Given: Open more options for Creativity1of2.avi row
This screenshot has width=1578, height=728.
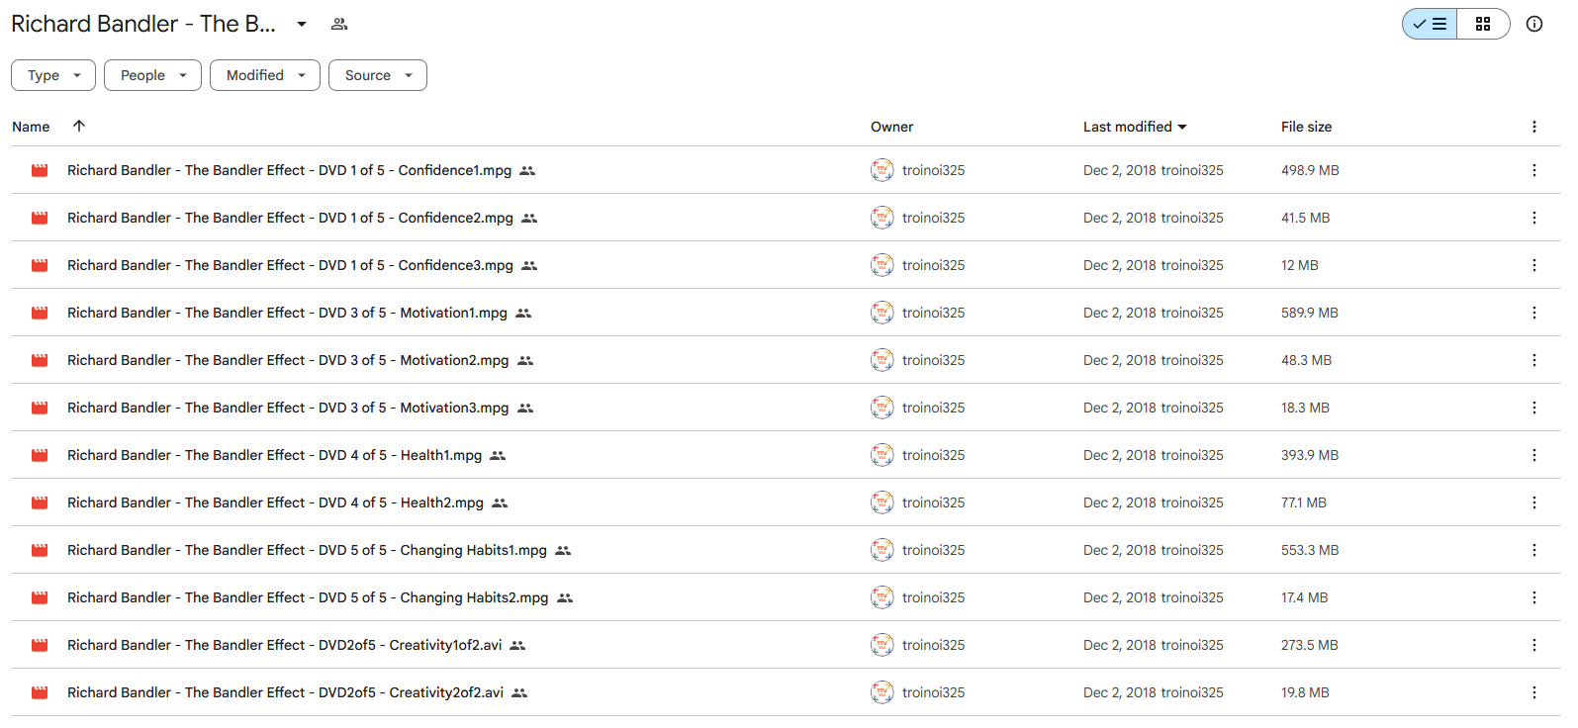Looking at the screenshot, I should [x=1534, y=645].
